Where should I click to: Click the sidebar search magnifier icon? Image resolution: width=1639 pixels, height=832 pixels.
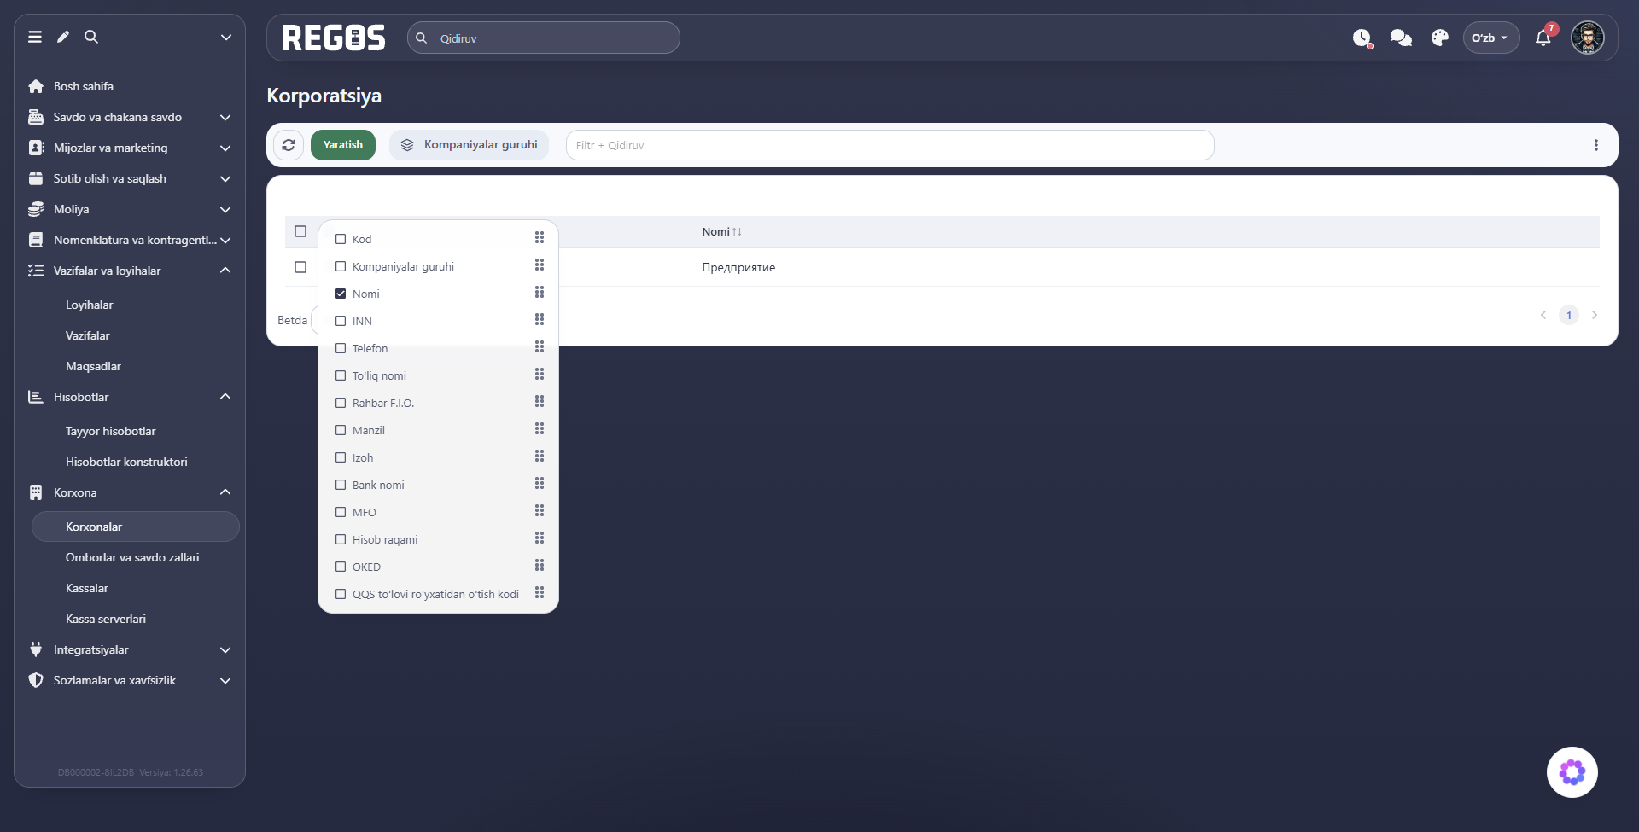91,37
